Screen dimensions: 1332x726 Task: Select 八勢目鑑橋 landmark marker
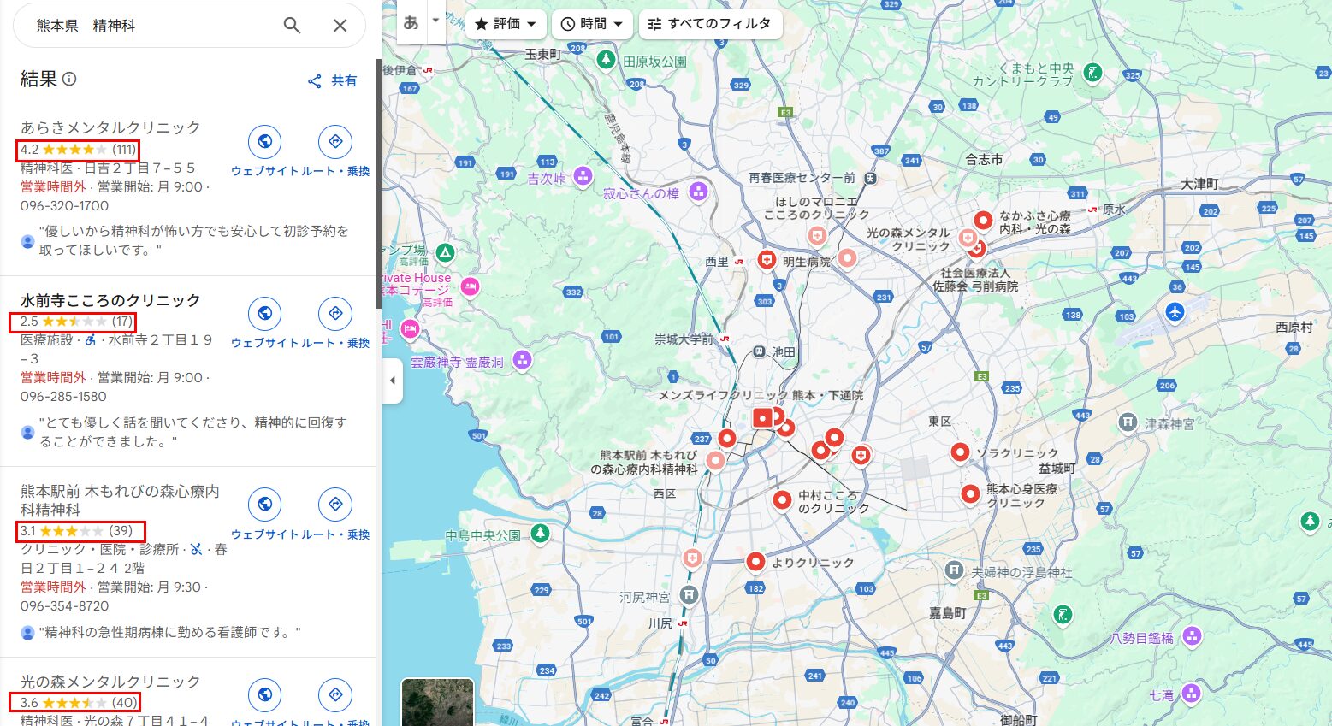pyautogui.click(x=1192, y=636)
